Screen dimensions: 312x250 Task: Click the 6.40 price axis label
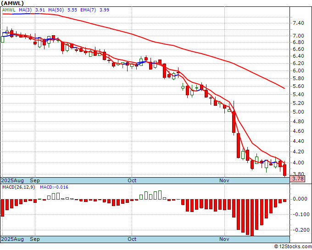299,56
